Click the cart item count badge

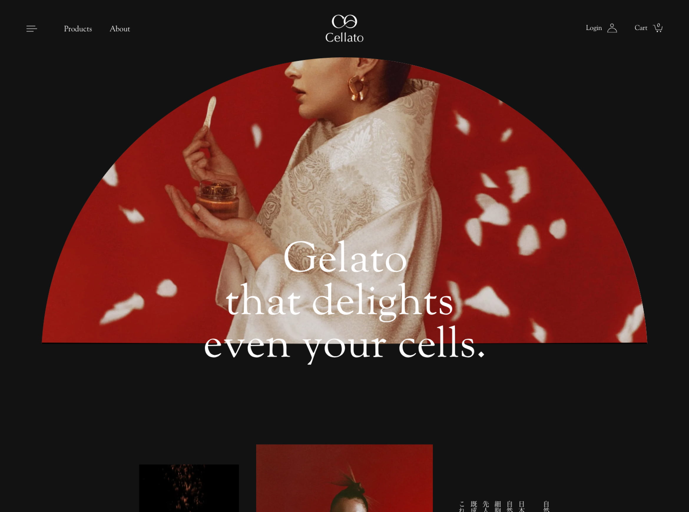(x=659, y=25)
